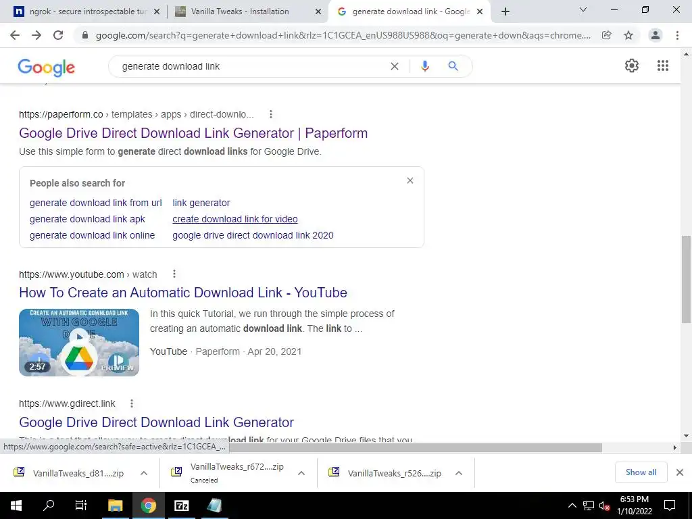Open options for YouTube result

[x=174, y=274]
